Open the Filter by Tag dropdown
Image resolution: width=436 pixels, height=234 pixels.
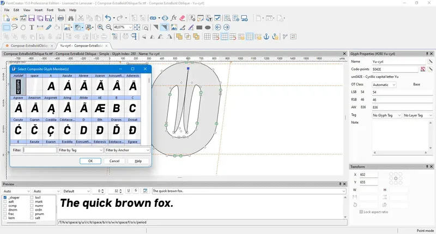80,150
